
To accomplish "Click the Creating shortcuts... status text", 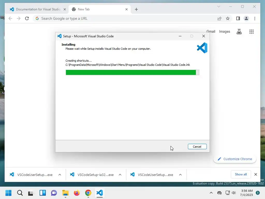I will point(79,61).
